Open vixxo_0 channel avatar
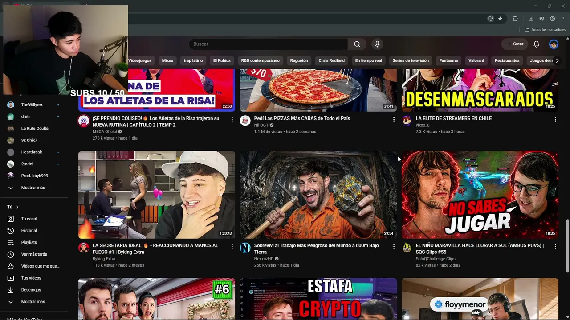This screenshot has height=320, width=570. (x=407, y=121)
